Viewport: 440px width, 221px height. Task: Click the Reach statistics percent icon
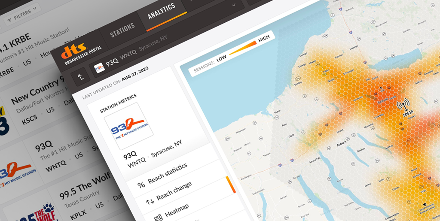click(141, 185)
